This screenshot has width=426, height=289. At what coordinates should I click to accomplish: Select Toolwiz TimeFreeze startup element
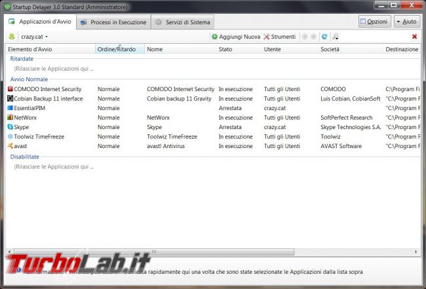coord(39,136)
